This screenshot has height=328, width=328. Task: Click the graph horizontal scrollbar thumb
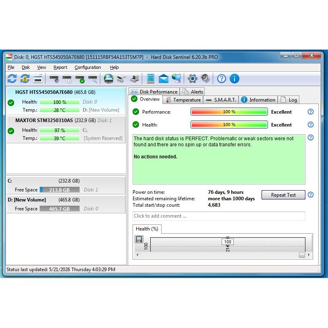pos(302,255)
